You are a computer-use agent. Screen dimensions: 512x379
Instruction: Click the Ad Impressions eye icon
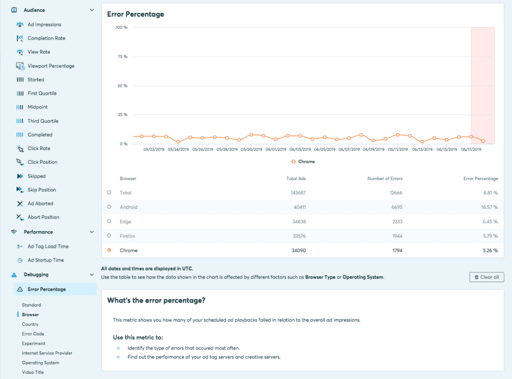pyautogui.click(x=20, y=24)
